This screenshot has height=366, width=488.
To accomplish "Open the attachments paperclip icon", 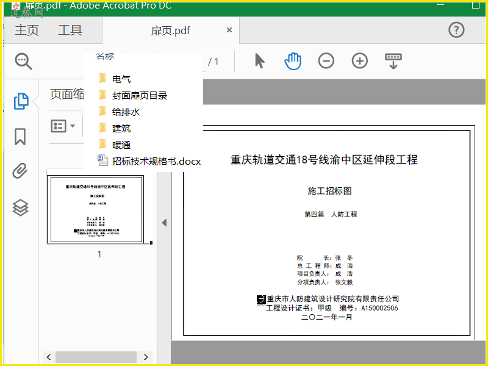I will 20,171.
